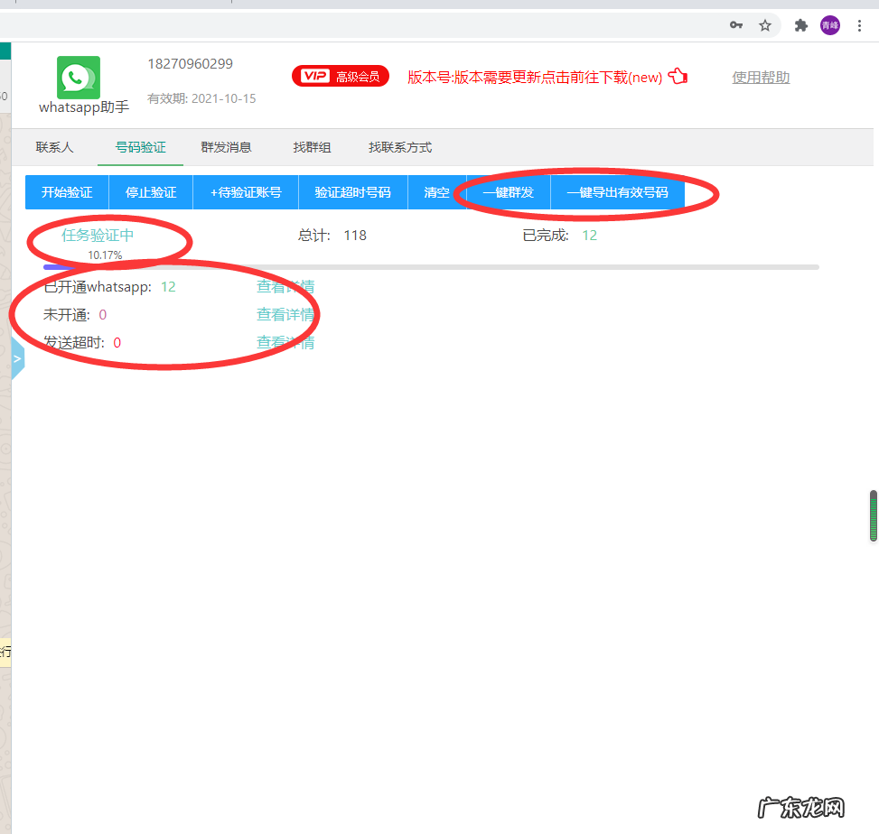Click the verification progress bar
The image size is (879, 834).
[x=361, y=266]
